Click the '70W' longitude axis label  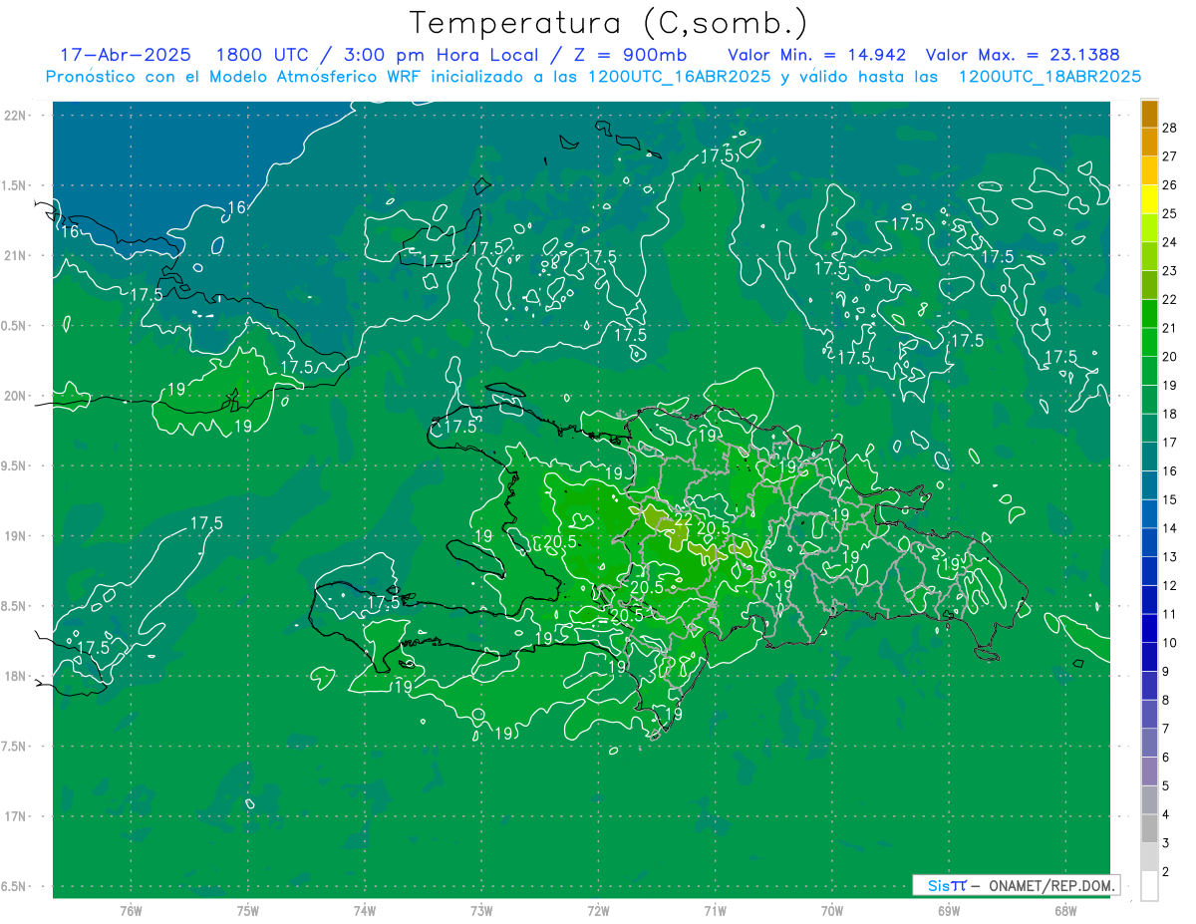pos(831,911)
